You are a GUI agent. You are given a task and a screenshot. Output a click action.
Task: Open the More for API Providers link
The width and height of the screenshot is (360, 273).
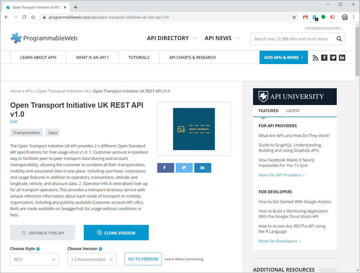click(x=282, y=175)
